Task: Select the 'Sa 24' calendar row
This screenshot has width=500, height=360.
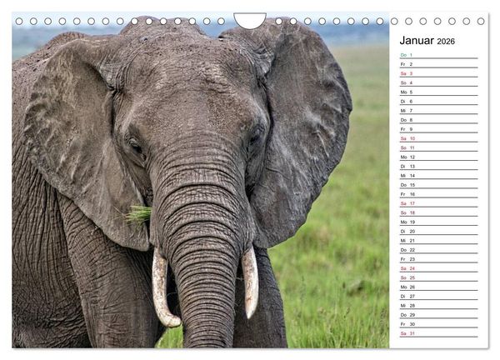Action: click(439, 268)
